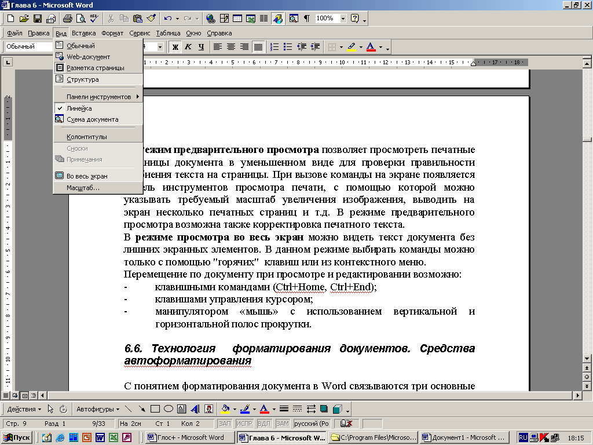This screenshot has width=593, height=445.
Task: Open the Автофигуры dropdown
Action: point(98,409)
